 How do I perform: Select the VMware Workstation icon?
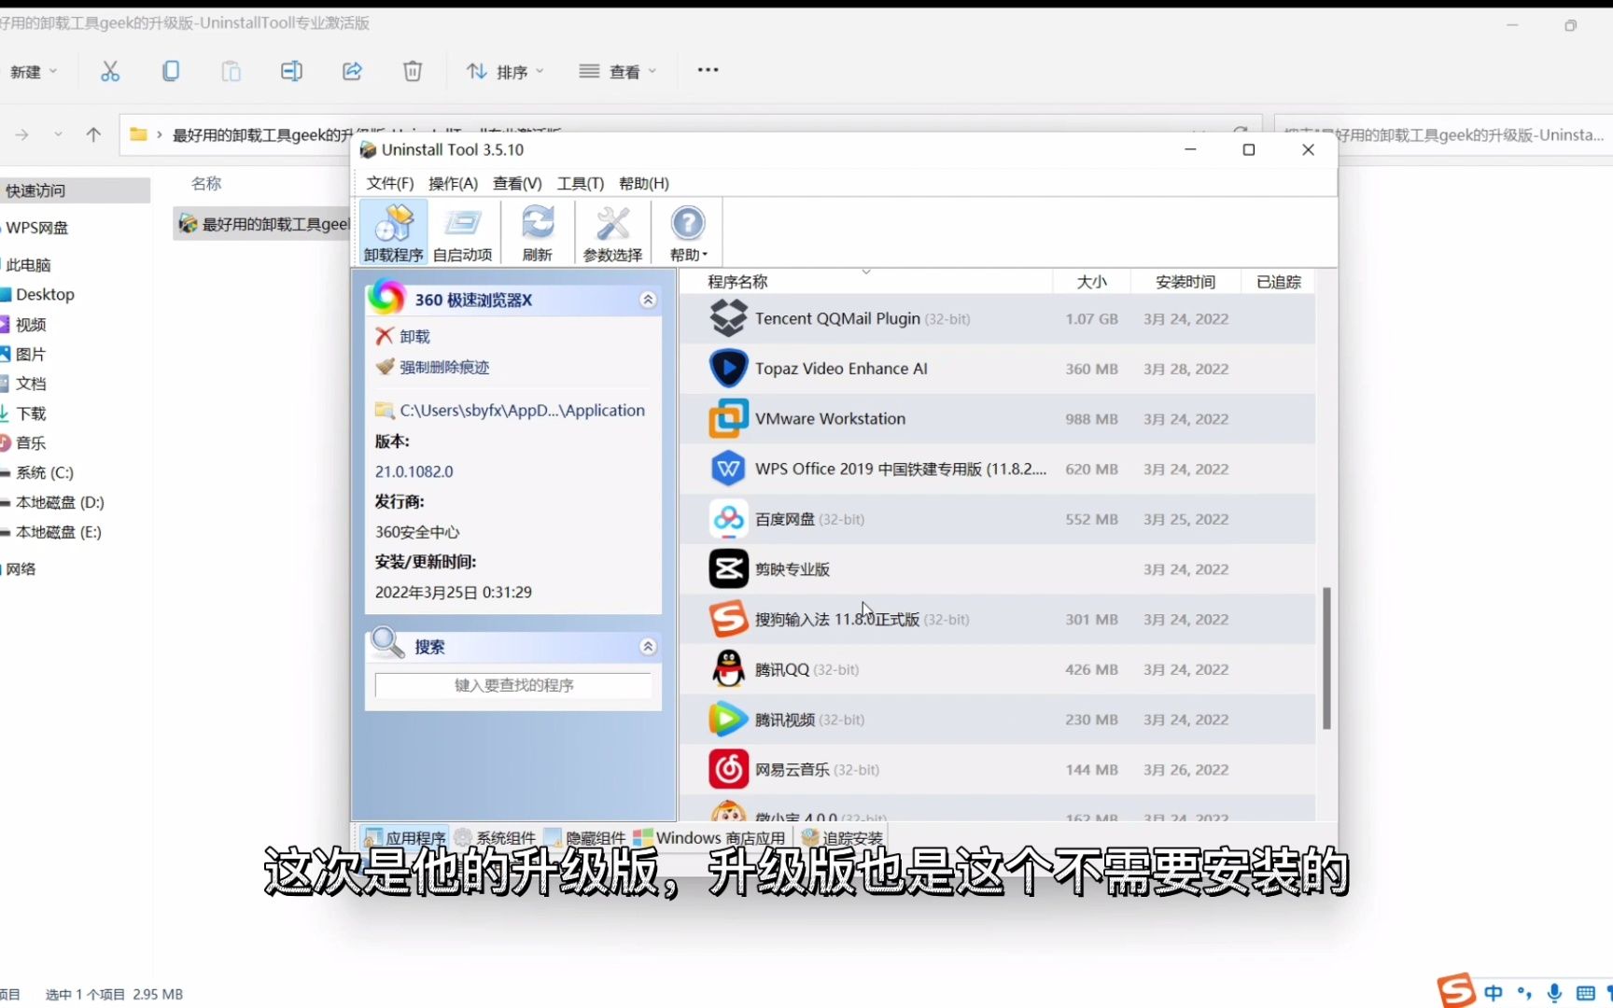tap(728, 418)
